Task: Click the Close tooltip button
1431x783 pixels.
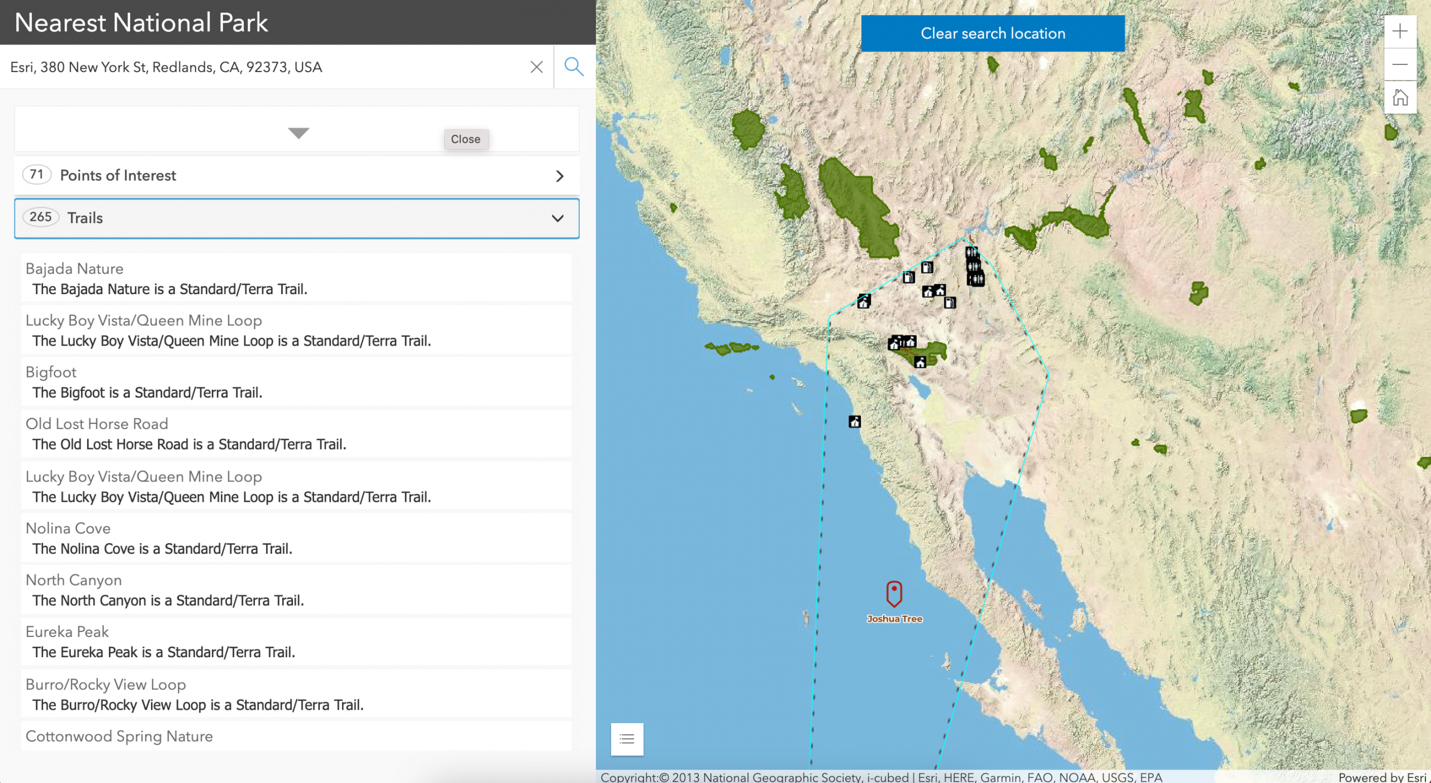Action: coord(466,139)
